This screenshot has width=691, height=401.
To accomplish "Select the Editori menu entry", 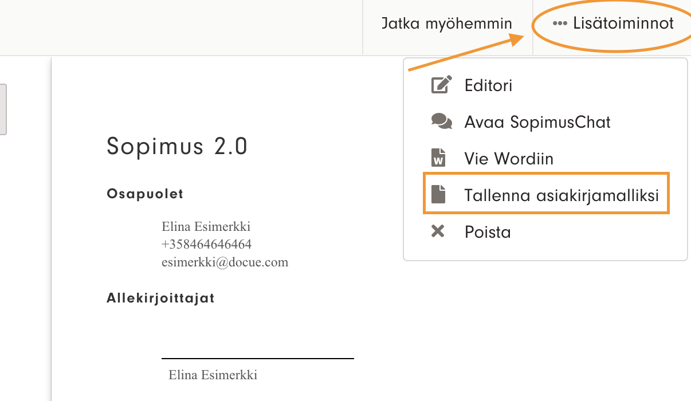I will pyautogui.click(x=488, y=85).
